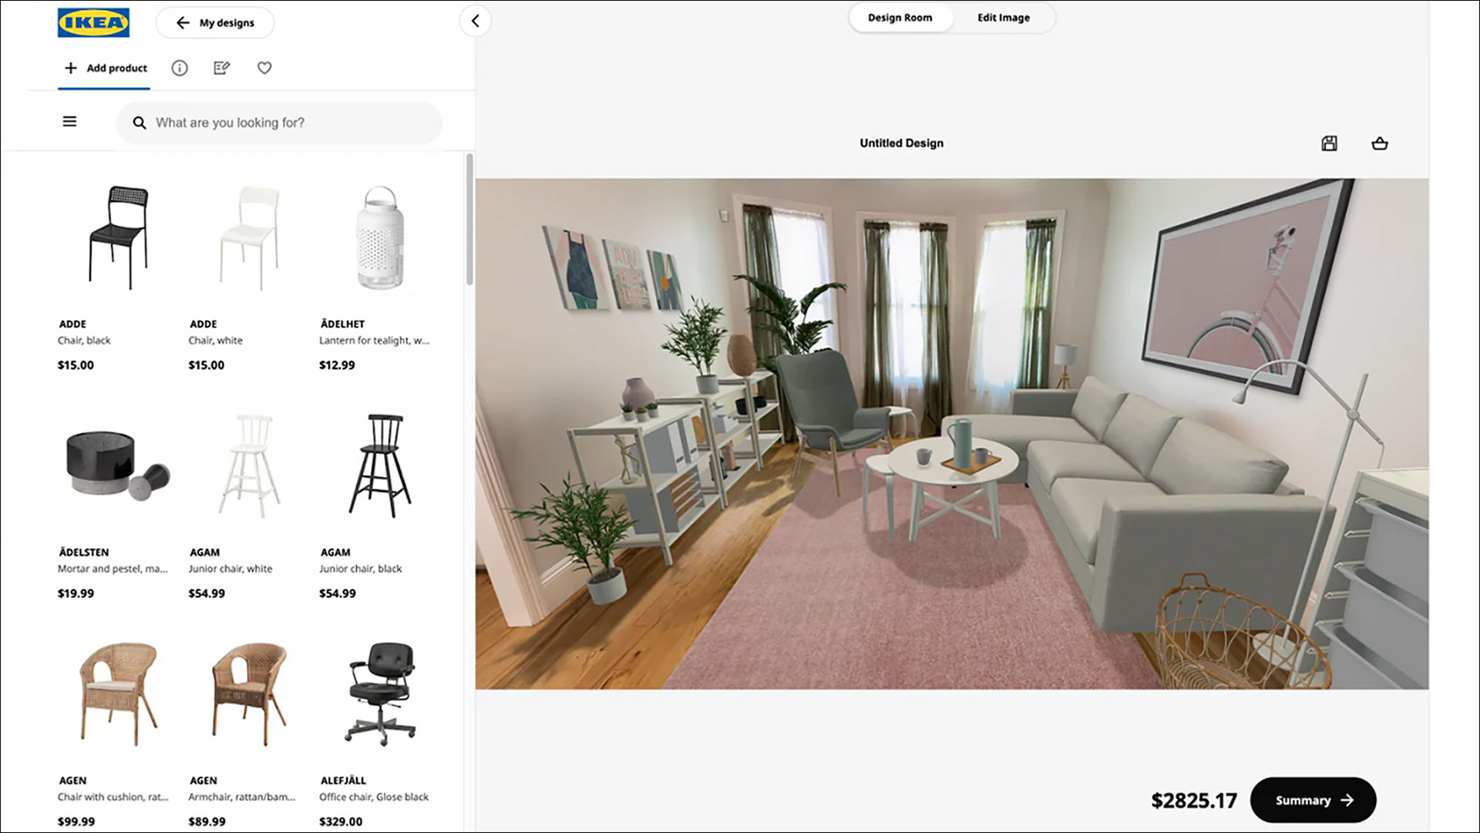Click the IKEA logo
Image resolution: width=1480 pixels, height=833 pixels.
(x=93, y=22)
